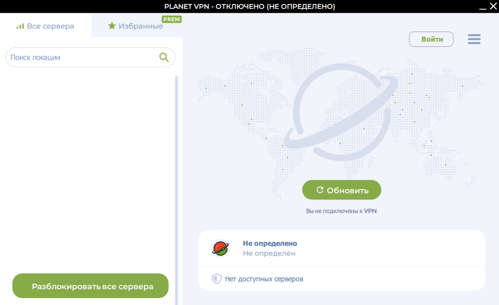Click the shield icon beside Нет доступных серверов
This screenshot has height=305, width=499.
(x=217, y=279)
